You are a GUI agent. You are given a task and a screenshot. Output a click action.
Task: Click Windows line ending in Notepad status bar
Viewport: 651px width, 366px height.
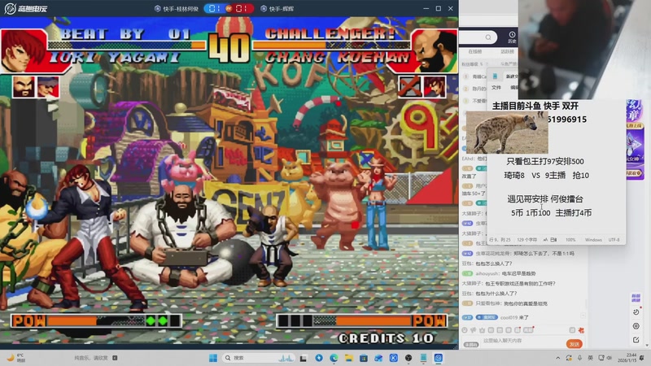click(593, 240)
